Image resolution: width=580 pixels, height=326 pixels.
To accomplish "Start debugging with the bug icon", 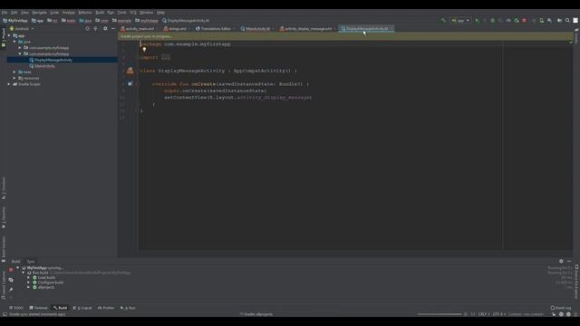I will point(492,21).
